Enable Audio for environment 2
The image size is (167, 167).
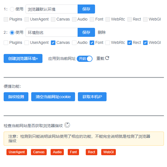[x=74, y=43]
